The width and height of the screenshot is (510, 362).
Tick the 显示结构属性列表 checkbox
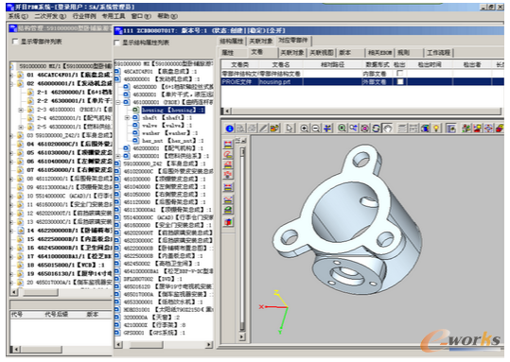point(117,43)
